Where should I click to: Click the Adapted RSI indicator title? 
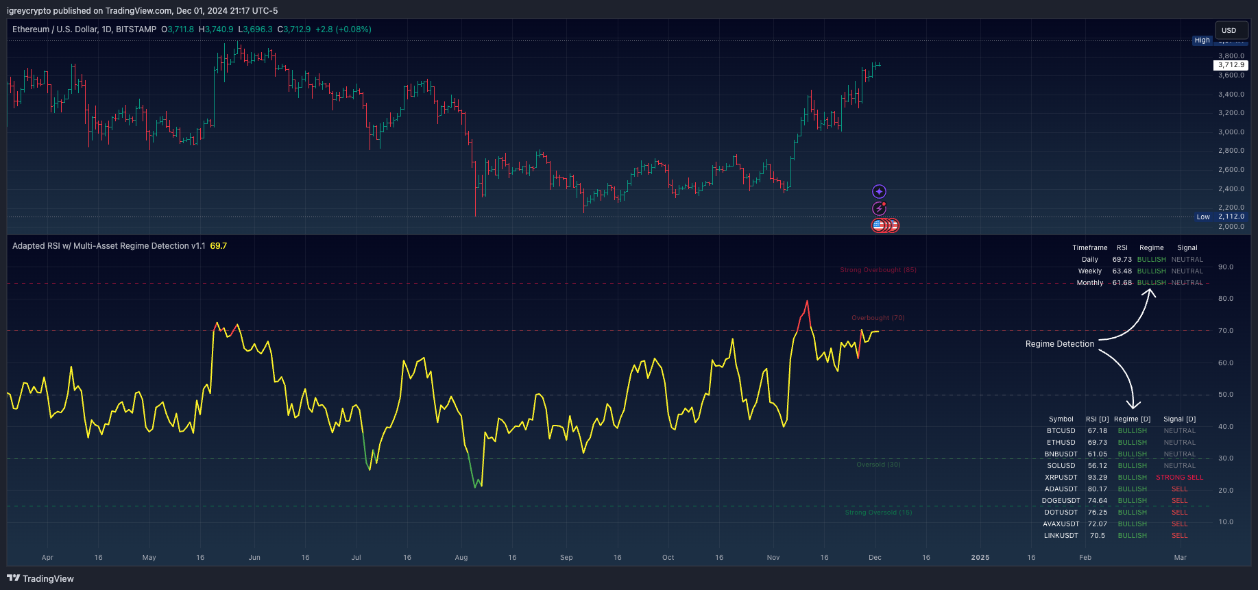click(108, 246)
